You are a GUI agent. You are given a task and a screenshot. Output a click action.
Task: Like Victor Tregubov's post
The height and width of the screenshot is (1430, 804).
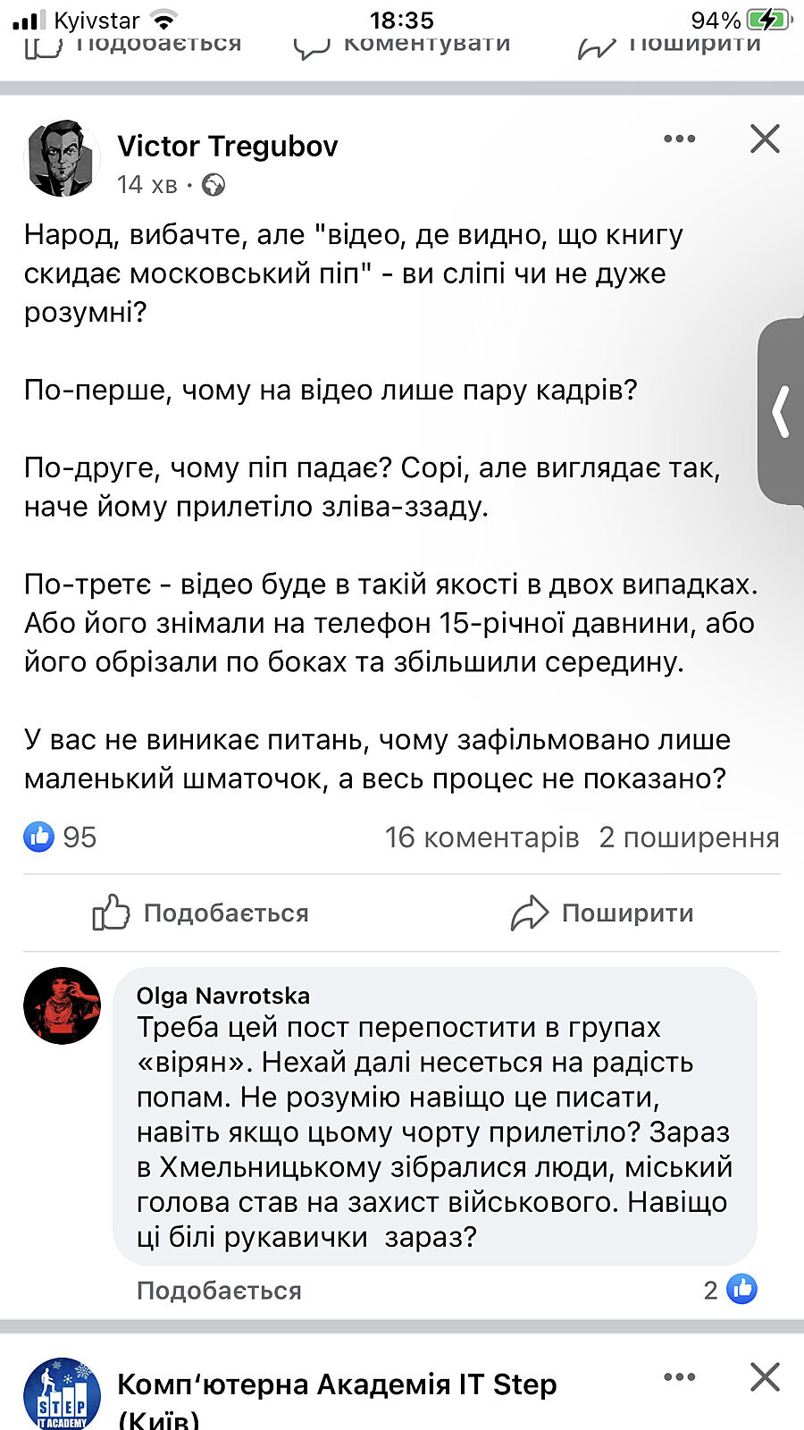pyautogui.click(x=201, y=913)
